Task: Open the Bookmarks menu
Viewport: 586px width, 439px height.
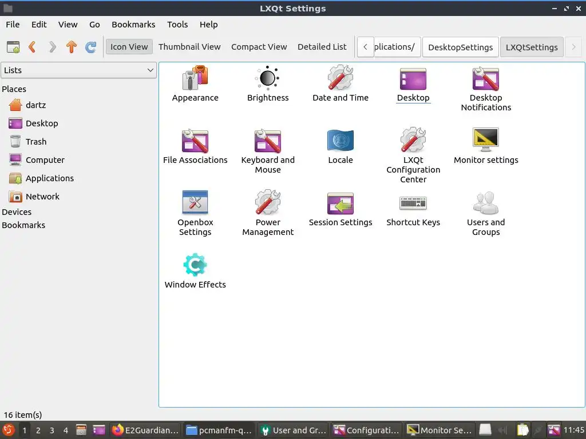Action: tap(133, 25)
